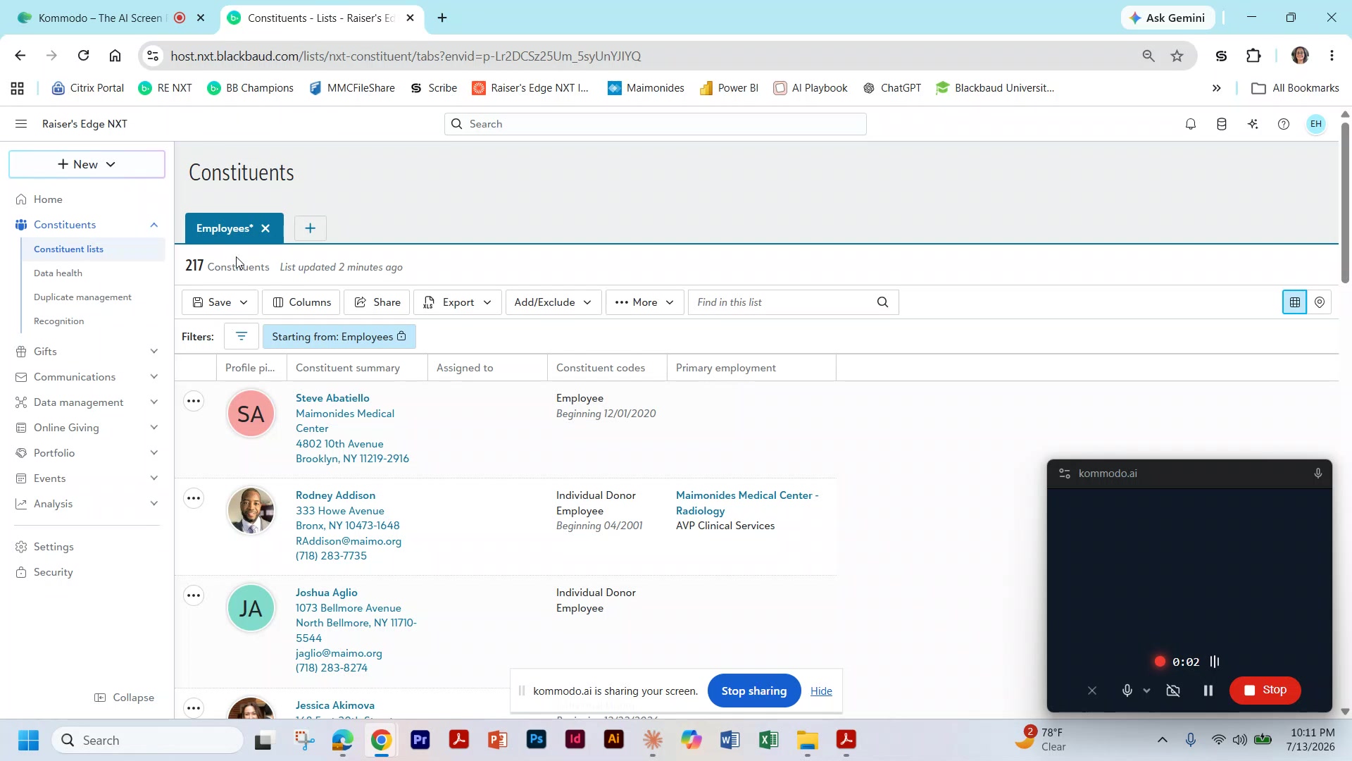Open Data health in the sidebar
The width and height of the screenshot is (1352, 761).
click(58, 273)
